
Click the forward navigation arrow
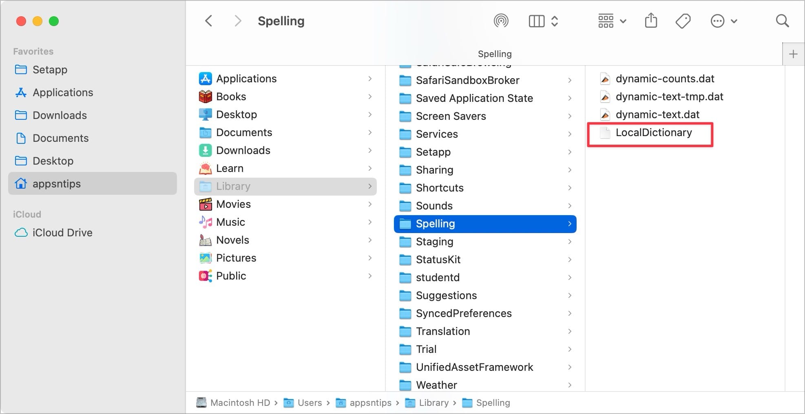tap(238, 21)
